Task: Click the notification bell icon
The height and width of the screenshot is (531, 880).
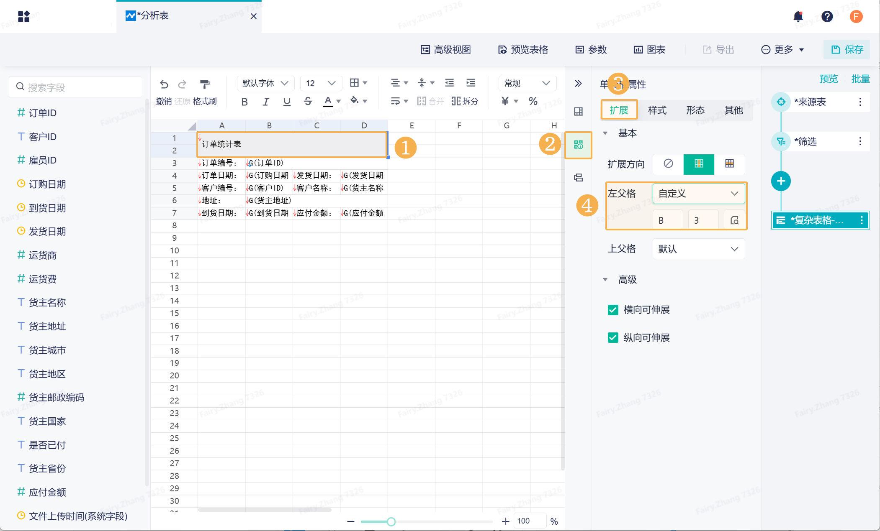Action: point(798,16)
